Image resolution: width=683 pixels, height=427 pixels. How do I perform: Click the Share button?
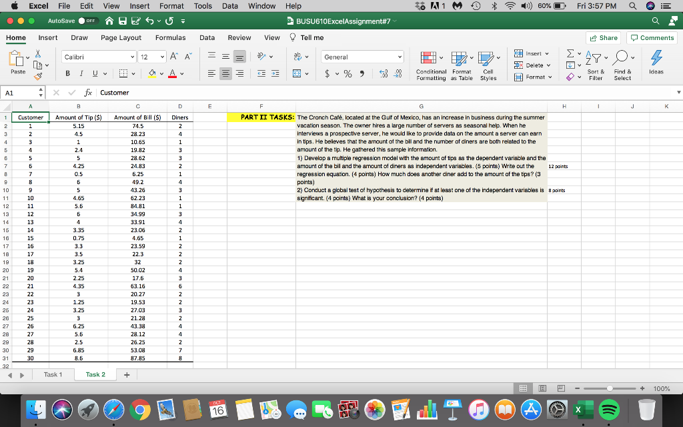point(602,38)
